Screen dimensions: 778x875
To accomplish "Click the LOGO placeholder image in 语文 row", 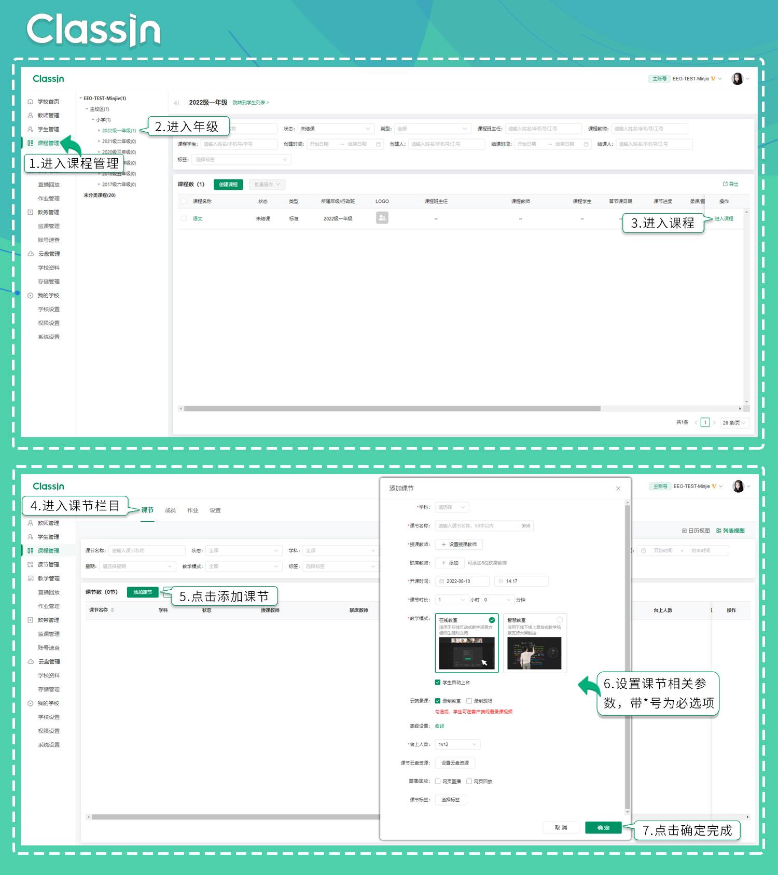I will (382, 218).
